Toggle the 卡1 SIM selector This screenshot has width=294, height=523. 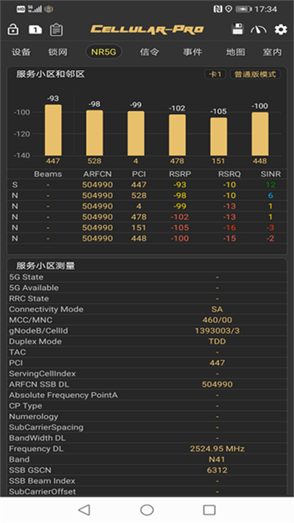pos(215,74)
